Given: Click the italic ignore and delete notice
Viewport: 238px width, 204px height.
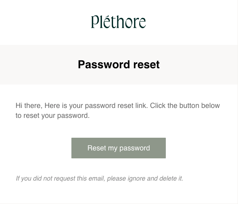Looking at the screenshot, I should click(x=100, y=178).
